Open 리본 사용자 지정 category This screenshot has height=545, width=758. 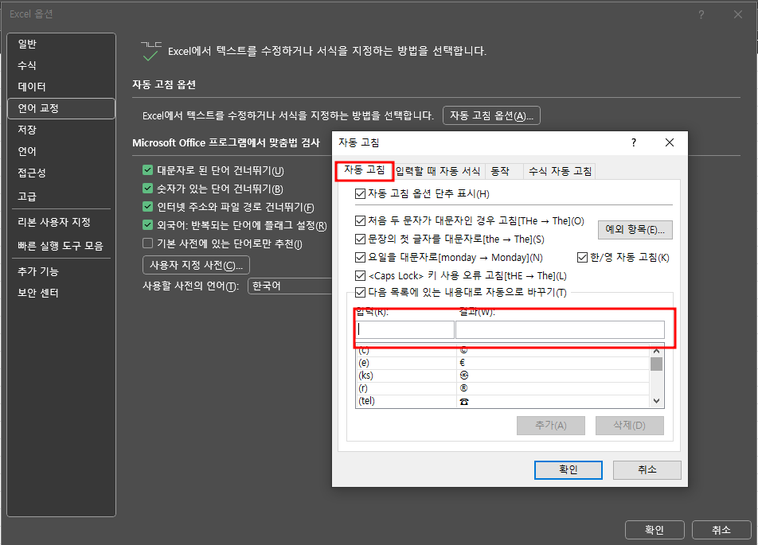pos(61,222)
